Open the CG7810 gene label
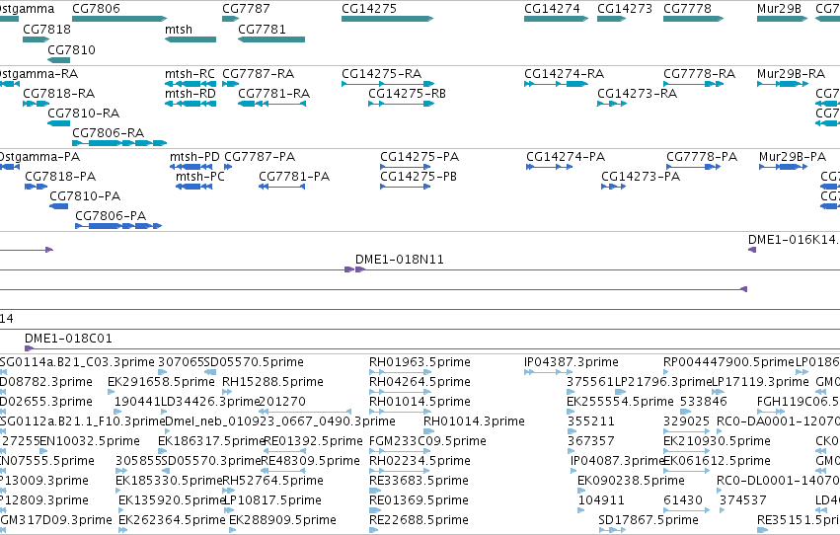Image resolution: width=840 pixels, height=535 pixels. pos(71,49)
